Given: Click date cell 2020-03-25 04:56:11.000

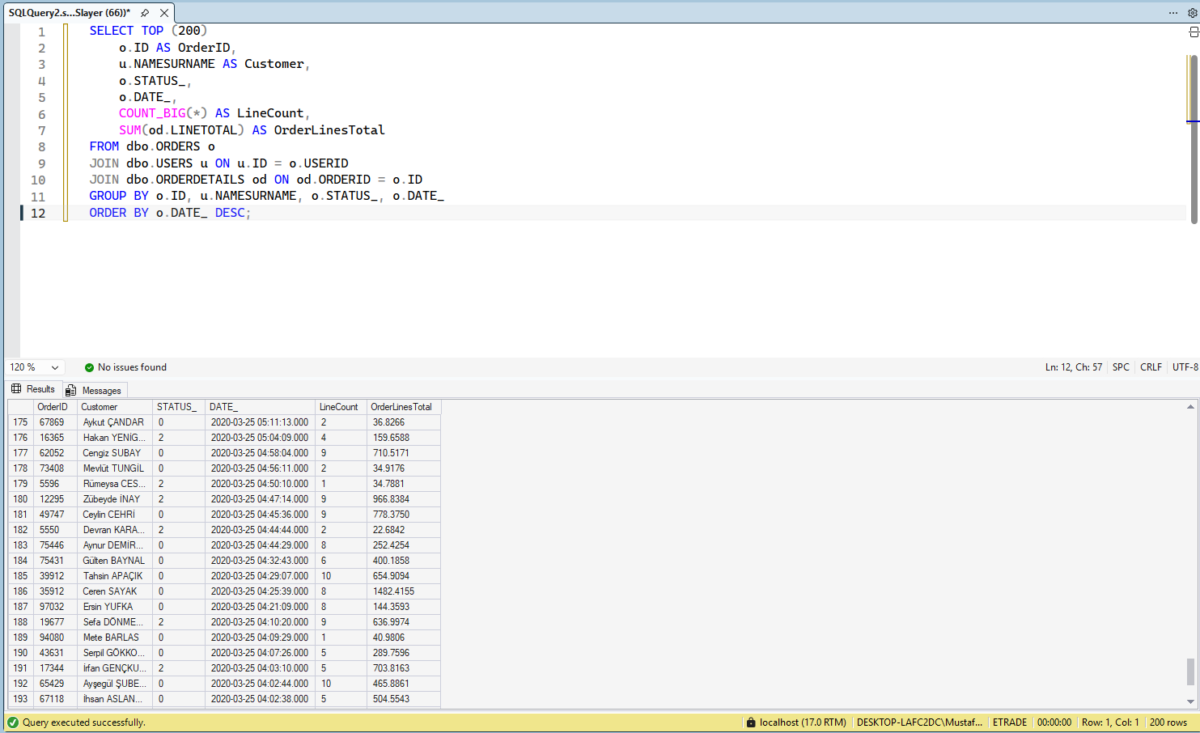Looking at the screenshot, I should click(x=260, y=468).
